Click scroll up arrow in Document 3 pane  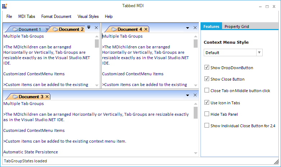[196, 104]
